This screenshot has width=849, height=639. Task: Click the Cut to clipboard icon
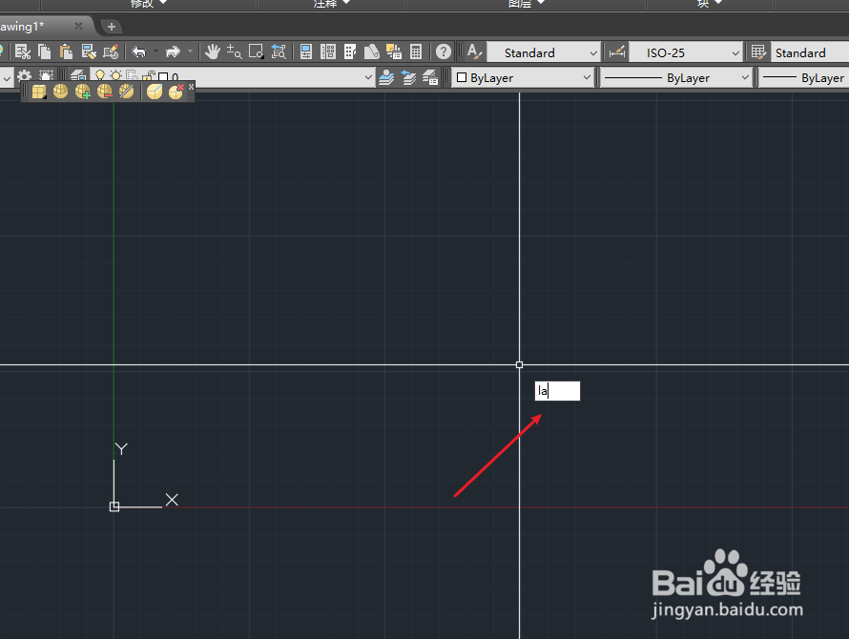(x=22, y=52)
